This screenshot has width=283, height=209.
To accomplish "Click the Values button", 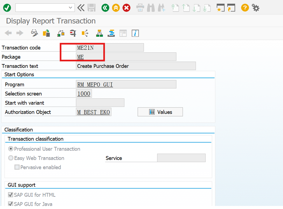I will click(160, 112).
